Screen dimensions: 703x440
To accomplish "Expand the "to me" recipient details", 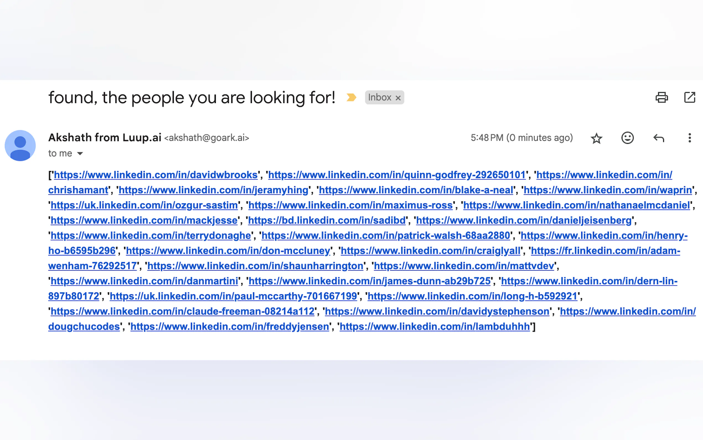I will (x=80, y=154).
